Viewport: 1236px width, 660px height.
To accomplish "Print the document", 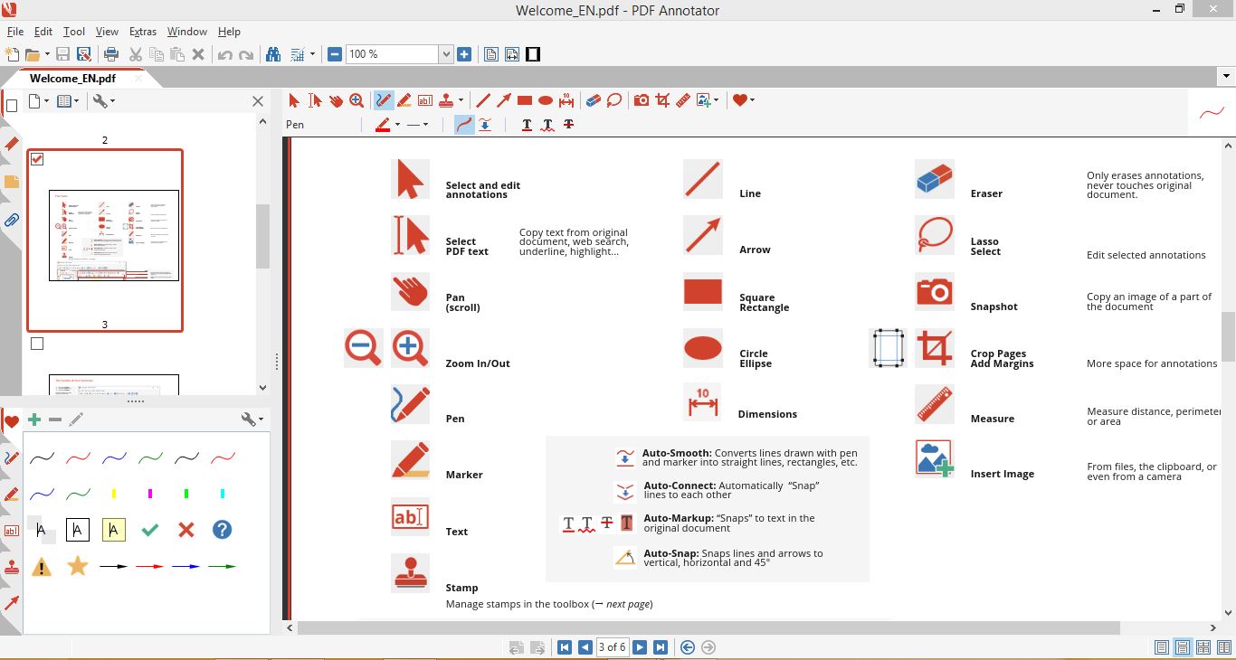I will click(x=111, y=54).
